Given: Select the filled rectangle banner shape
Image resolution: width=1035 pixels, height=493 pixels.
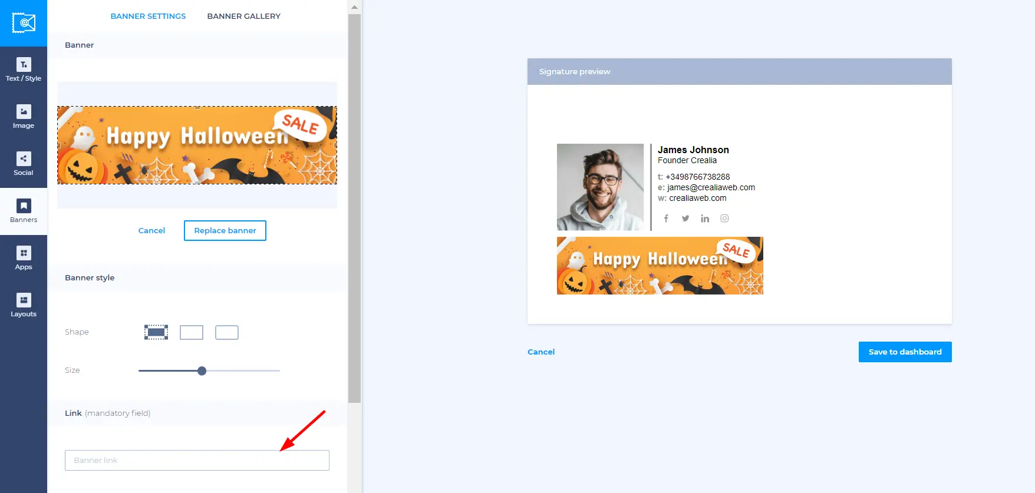Looking at the screenshot, I should (x=156, y=332).
